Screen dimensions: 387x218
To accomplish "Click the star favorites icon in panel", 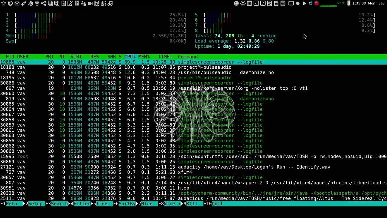I will click(x=4, y=3).
